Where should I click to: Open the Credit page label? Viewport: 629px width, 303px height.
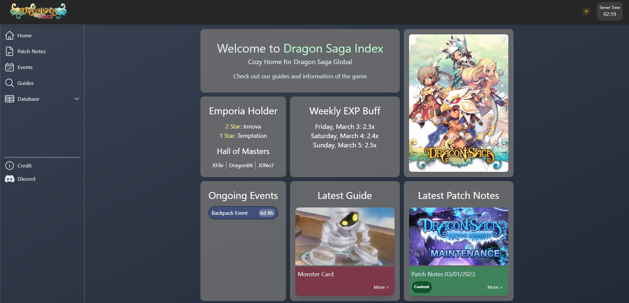24,166
